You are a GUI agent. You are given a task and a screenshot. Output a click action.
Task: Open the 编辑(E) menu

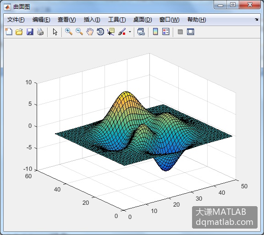pyautogui.click(x=41, y=20)
